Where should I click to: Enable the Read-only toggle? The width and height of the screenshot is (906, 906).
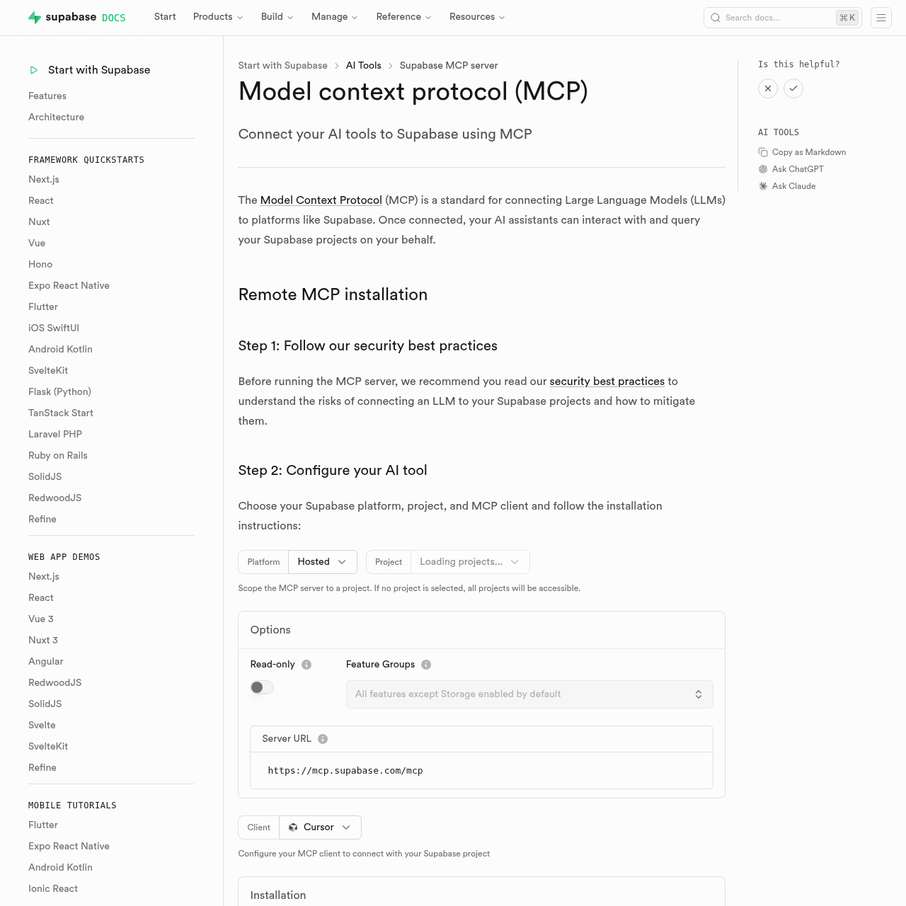tap(261, 687)
